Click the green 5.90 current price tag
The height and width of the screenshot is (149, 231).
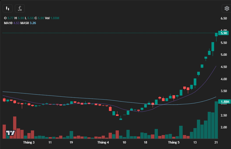[224, 33]
